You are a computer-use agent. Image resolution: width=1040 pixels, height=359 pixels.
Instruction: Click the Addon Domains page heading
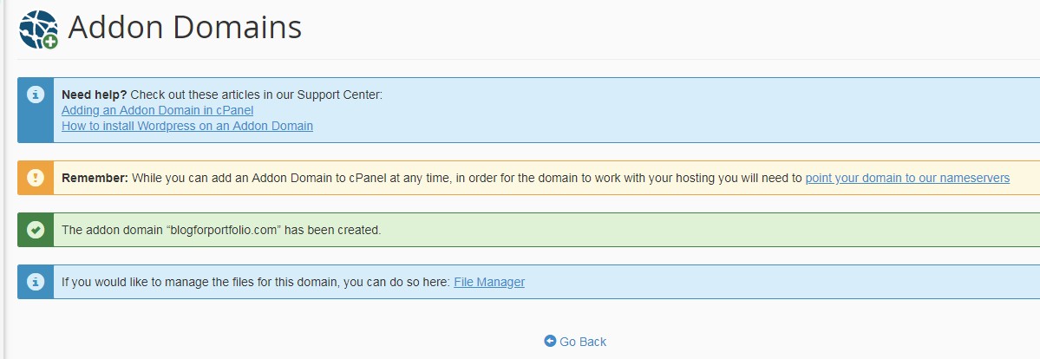point(185,28)
